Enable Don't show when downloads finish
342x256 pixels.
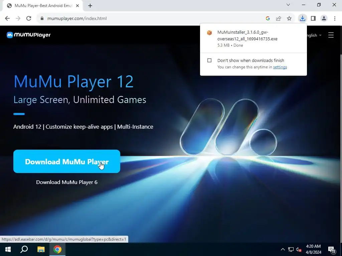pyautogui.click(x=209, y=60)
